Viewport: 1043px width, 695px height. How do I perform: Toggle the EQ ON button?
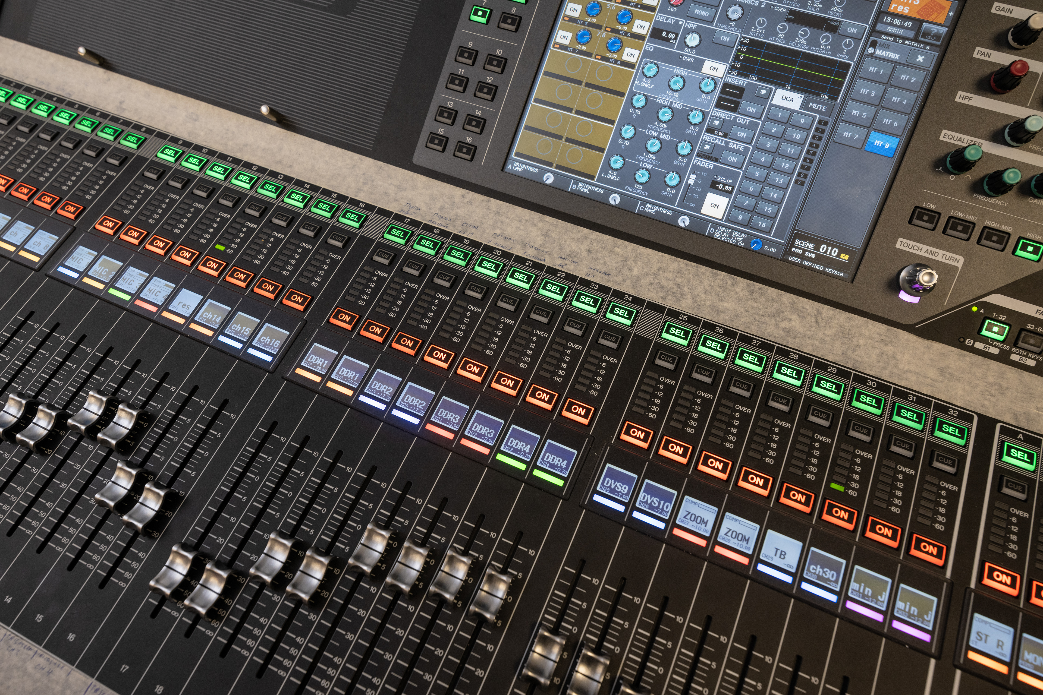point(714,69)
